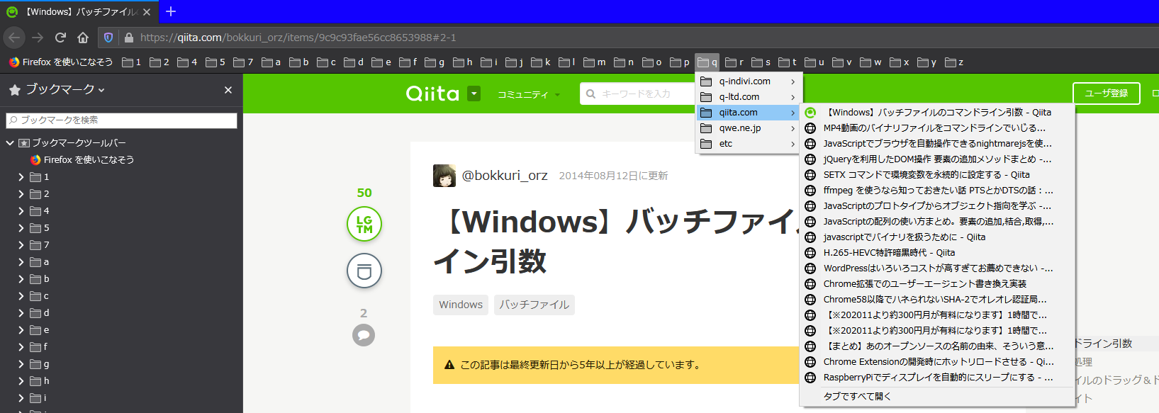Open toolbar bookmark folder r
This screenshot has height=413, width=1159.
[735, 62]
